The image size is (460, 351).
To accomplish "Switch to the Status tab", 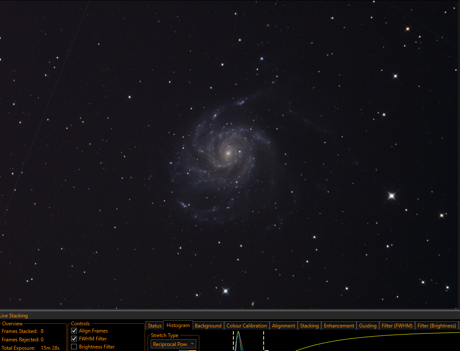I will click(155, 325).
